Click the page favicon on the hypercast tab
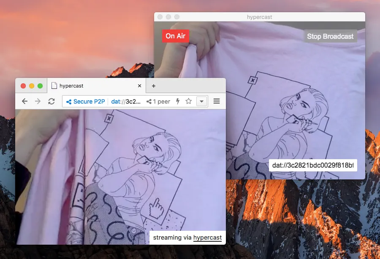 tap(54, 85)
